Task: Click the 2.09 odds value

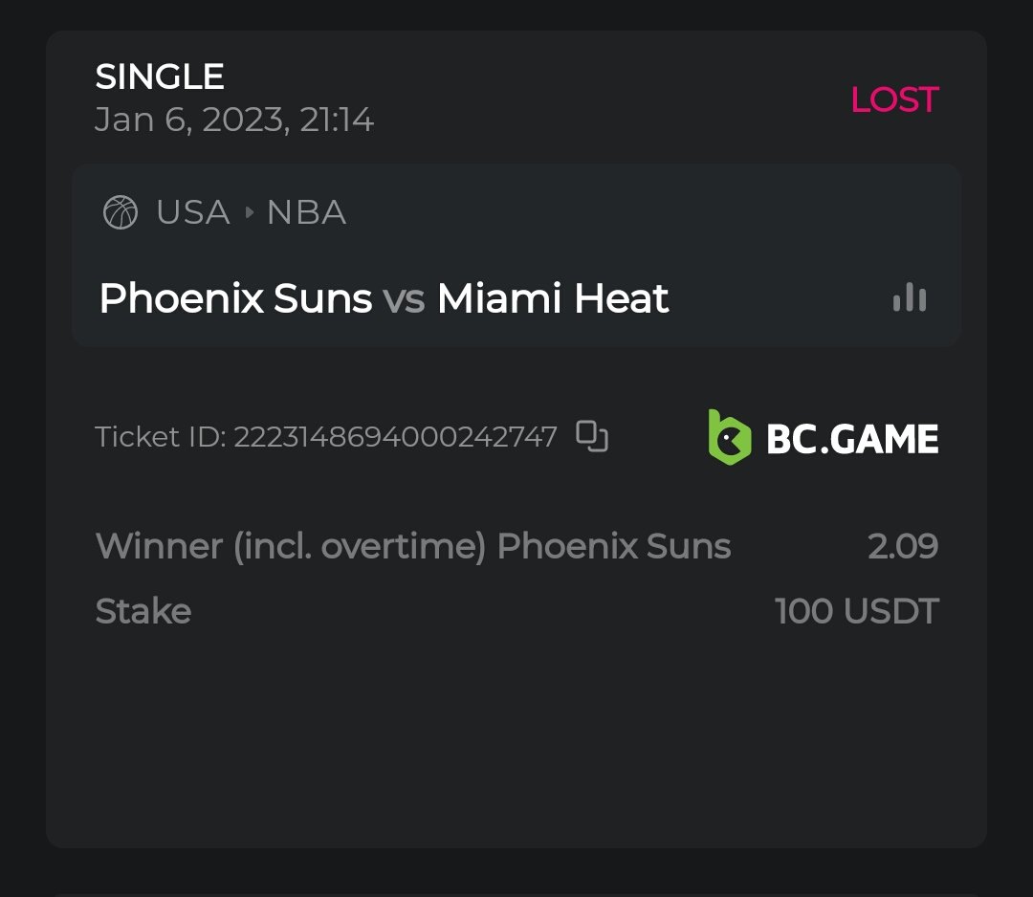Action: (x=903, y=546)
